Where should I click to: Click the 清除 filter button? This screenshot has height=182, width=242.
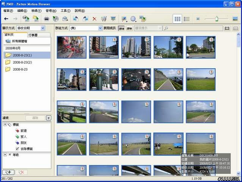click(x=35, y=118)
